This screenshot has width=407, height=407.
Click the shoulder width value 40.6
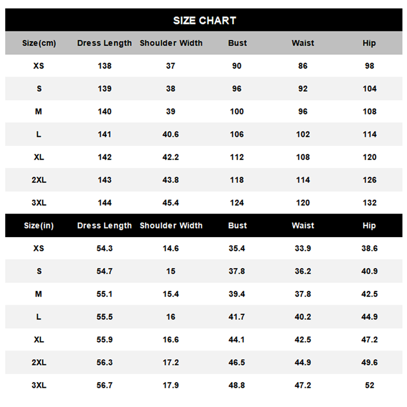click(x=170, y=134)
